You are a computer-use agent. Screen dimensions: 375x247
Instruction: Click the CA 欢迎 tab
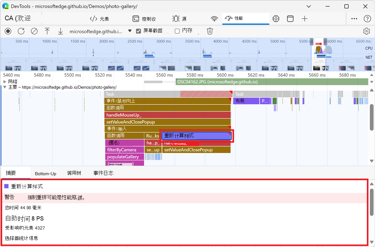click(x=18, y=18)
